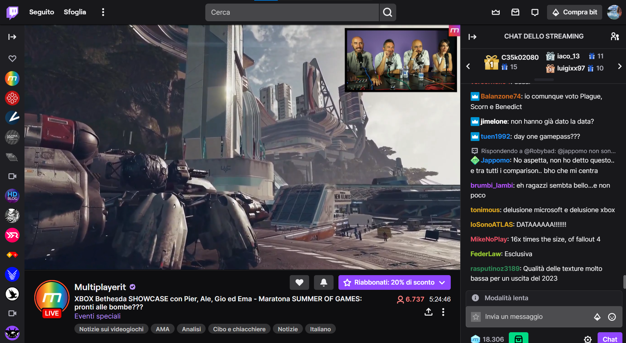Open the stream more-options dots
Image resolution: width=626 pixels, height=343 pixels.
(x=443, y=312)
